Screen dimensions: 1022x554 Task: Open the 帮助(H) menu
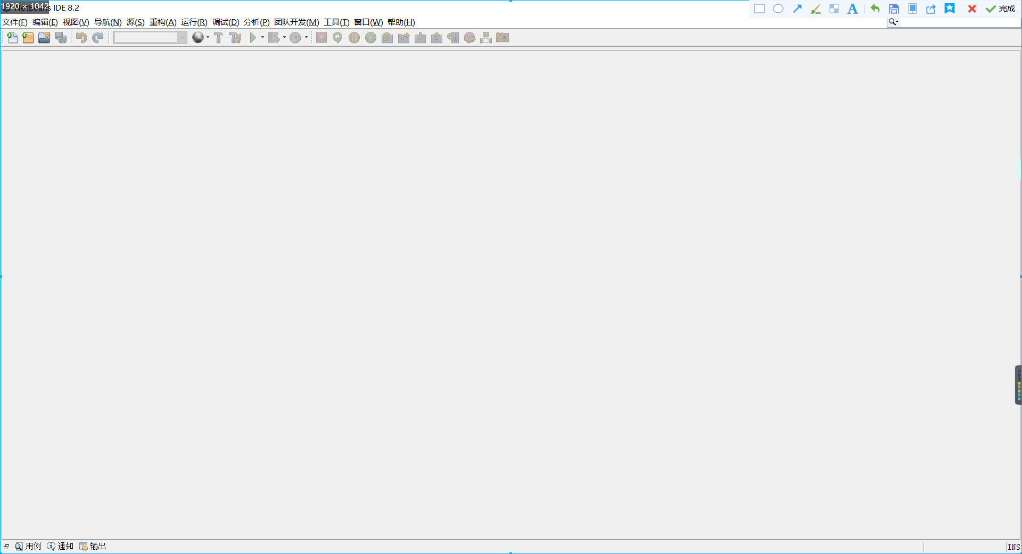click(x=401, y=22)
